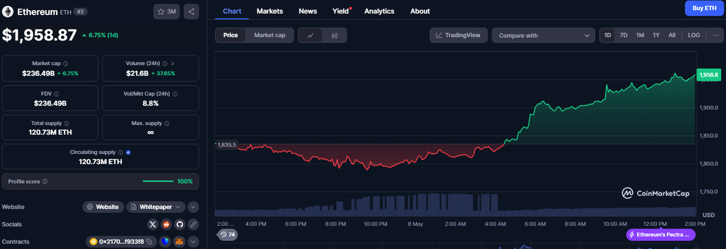The height and width of the screenshot is (249, 726).
Task: Add Ethereum to watchlist via star
Action: (x=167, y=12)
